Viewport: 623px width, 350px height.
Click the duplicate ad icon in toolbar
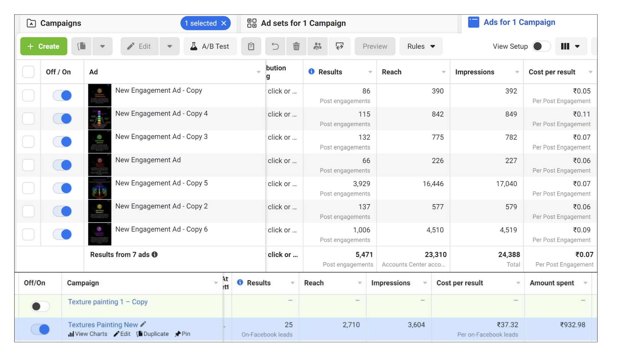82,46
